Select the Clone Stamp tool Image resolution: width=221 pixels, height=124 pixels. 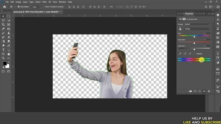tap(9, 33)
